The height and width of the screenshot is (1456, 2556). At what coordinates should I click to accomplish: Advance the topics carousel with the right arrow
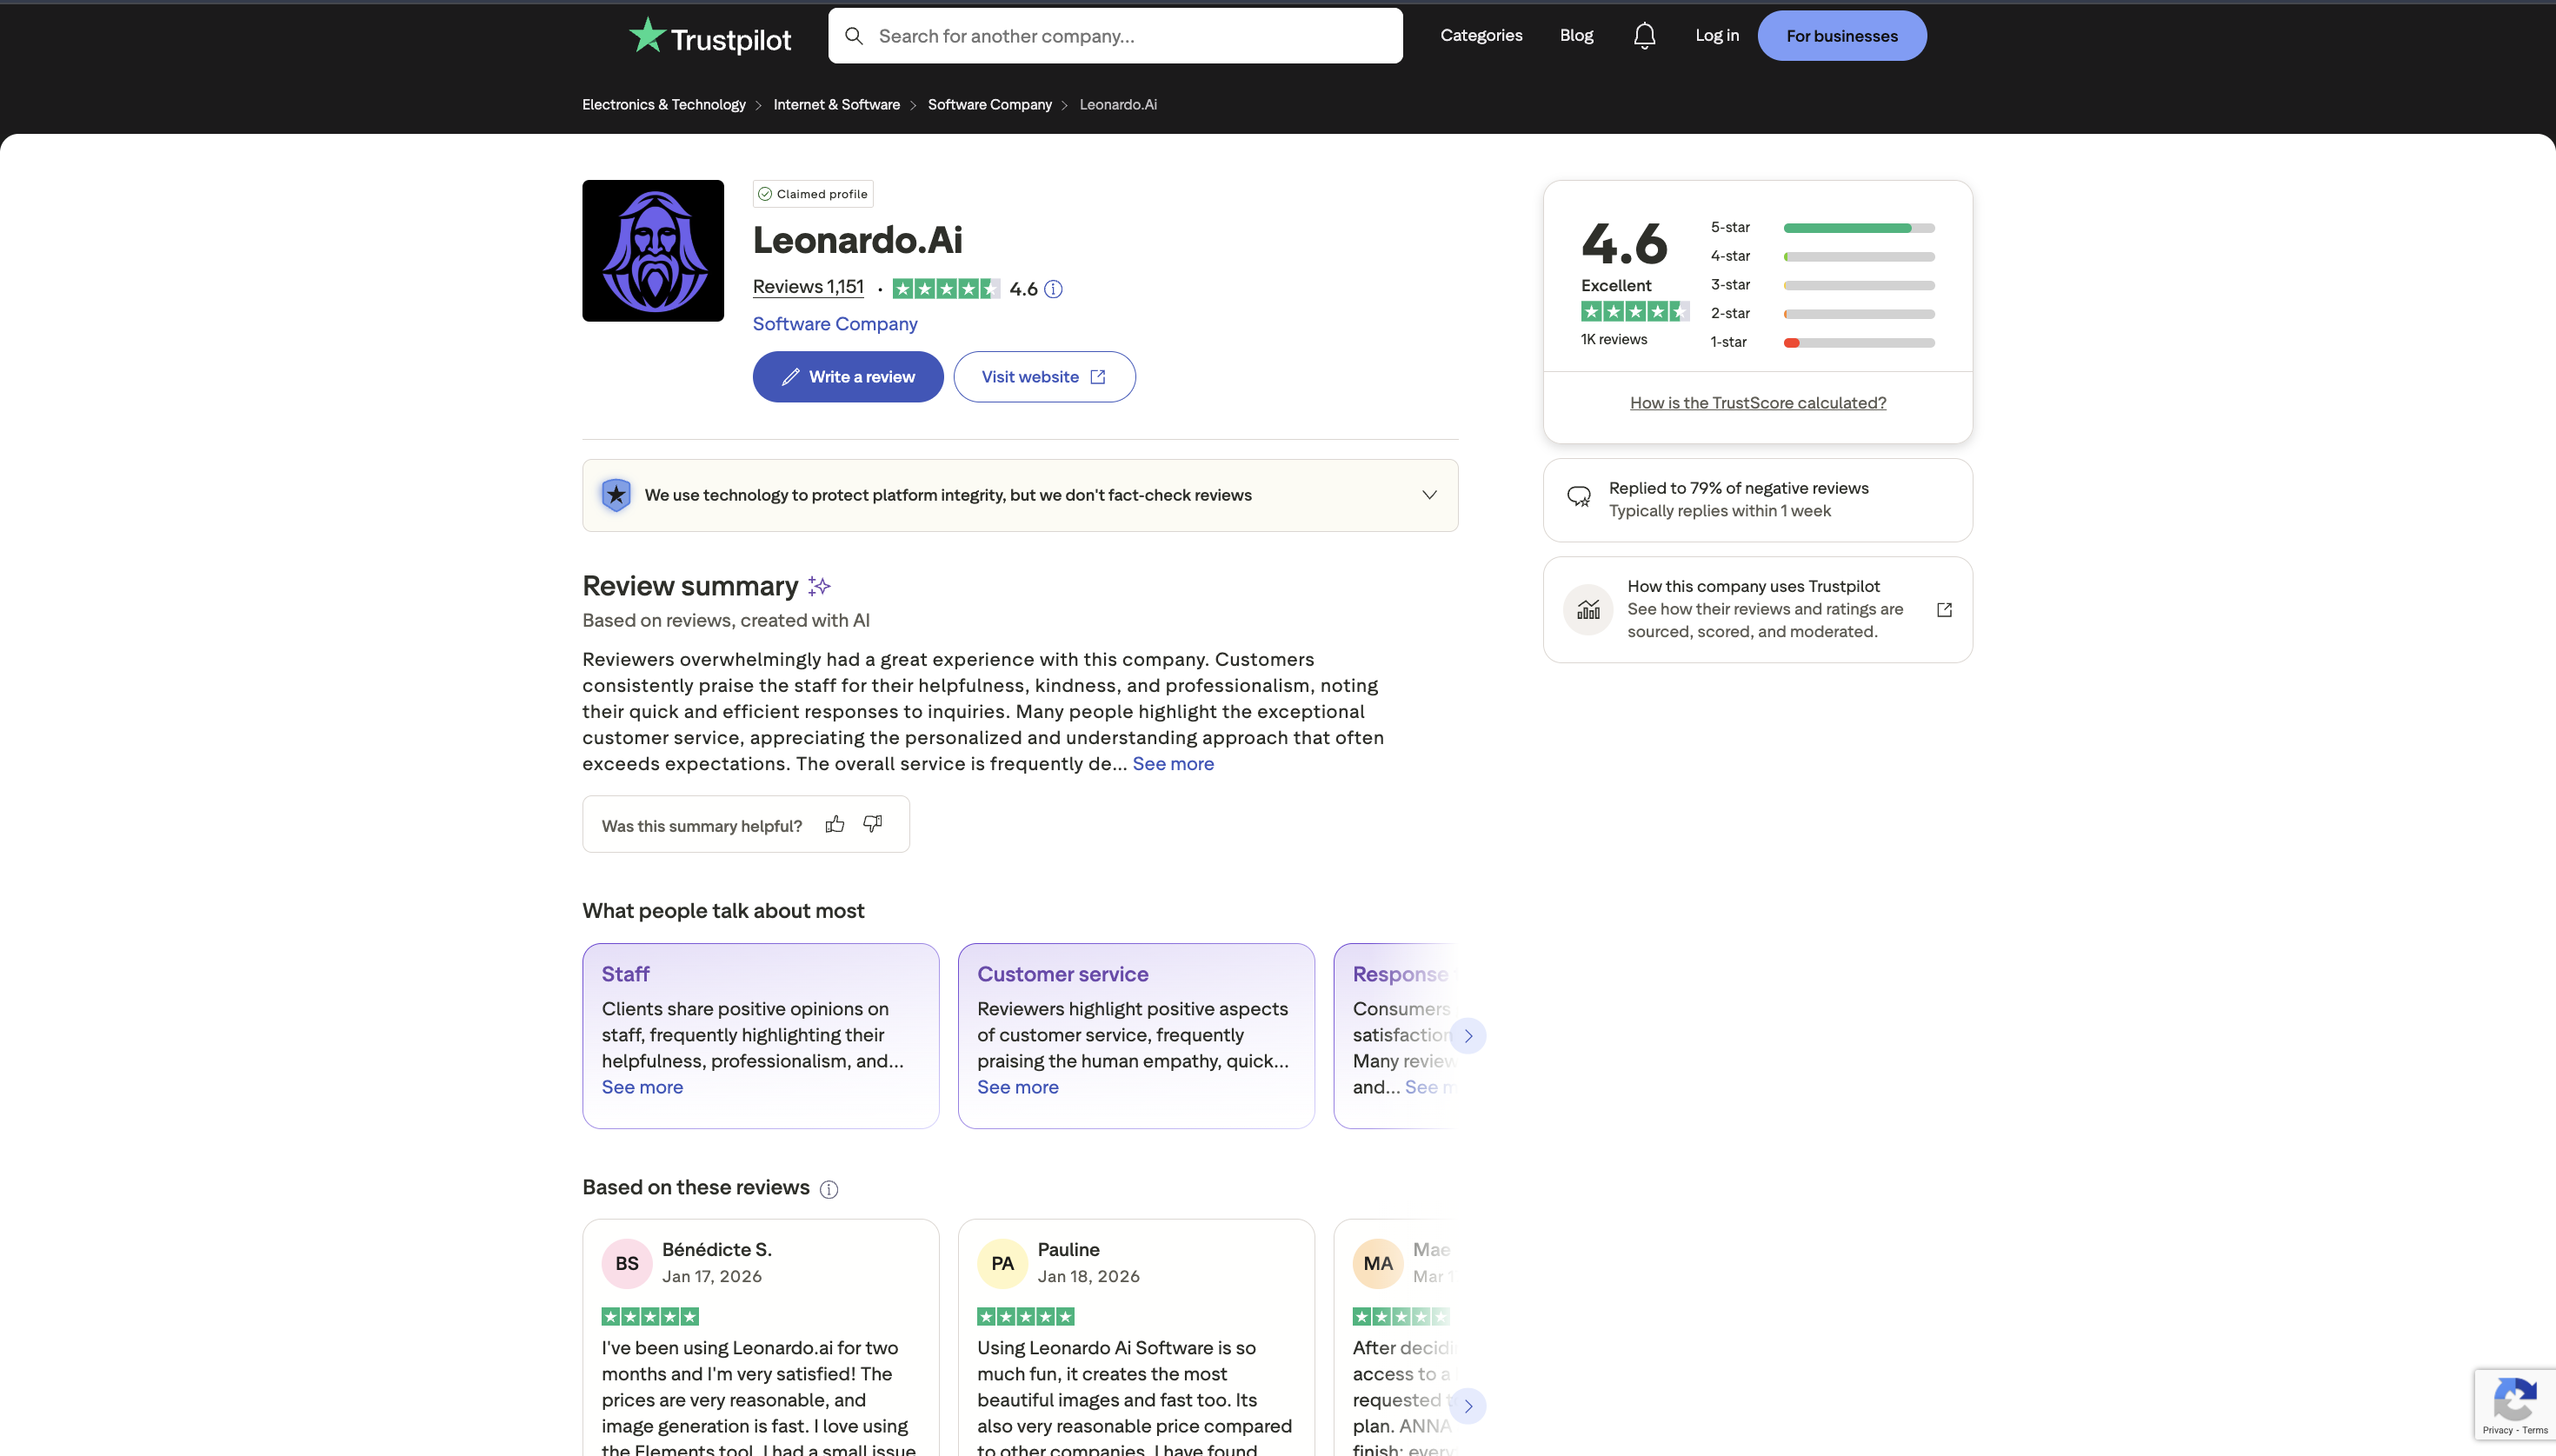tap(1469, 1035)
